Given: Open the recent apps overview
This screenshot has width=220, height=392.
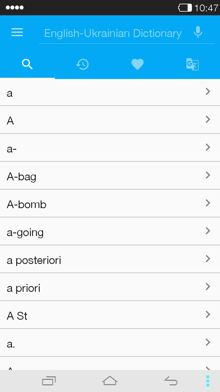Looking at the screenshot, I should click(x=49, y=381).
